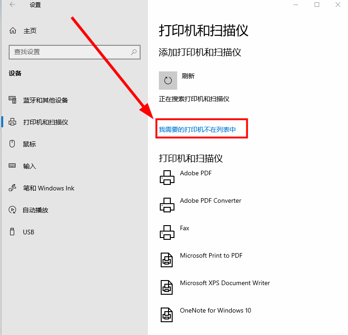The height and width of the screenshot is (335, 348).
Task: Click the OneNote for Windows 10 icon
Action: tap(167, 315)
